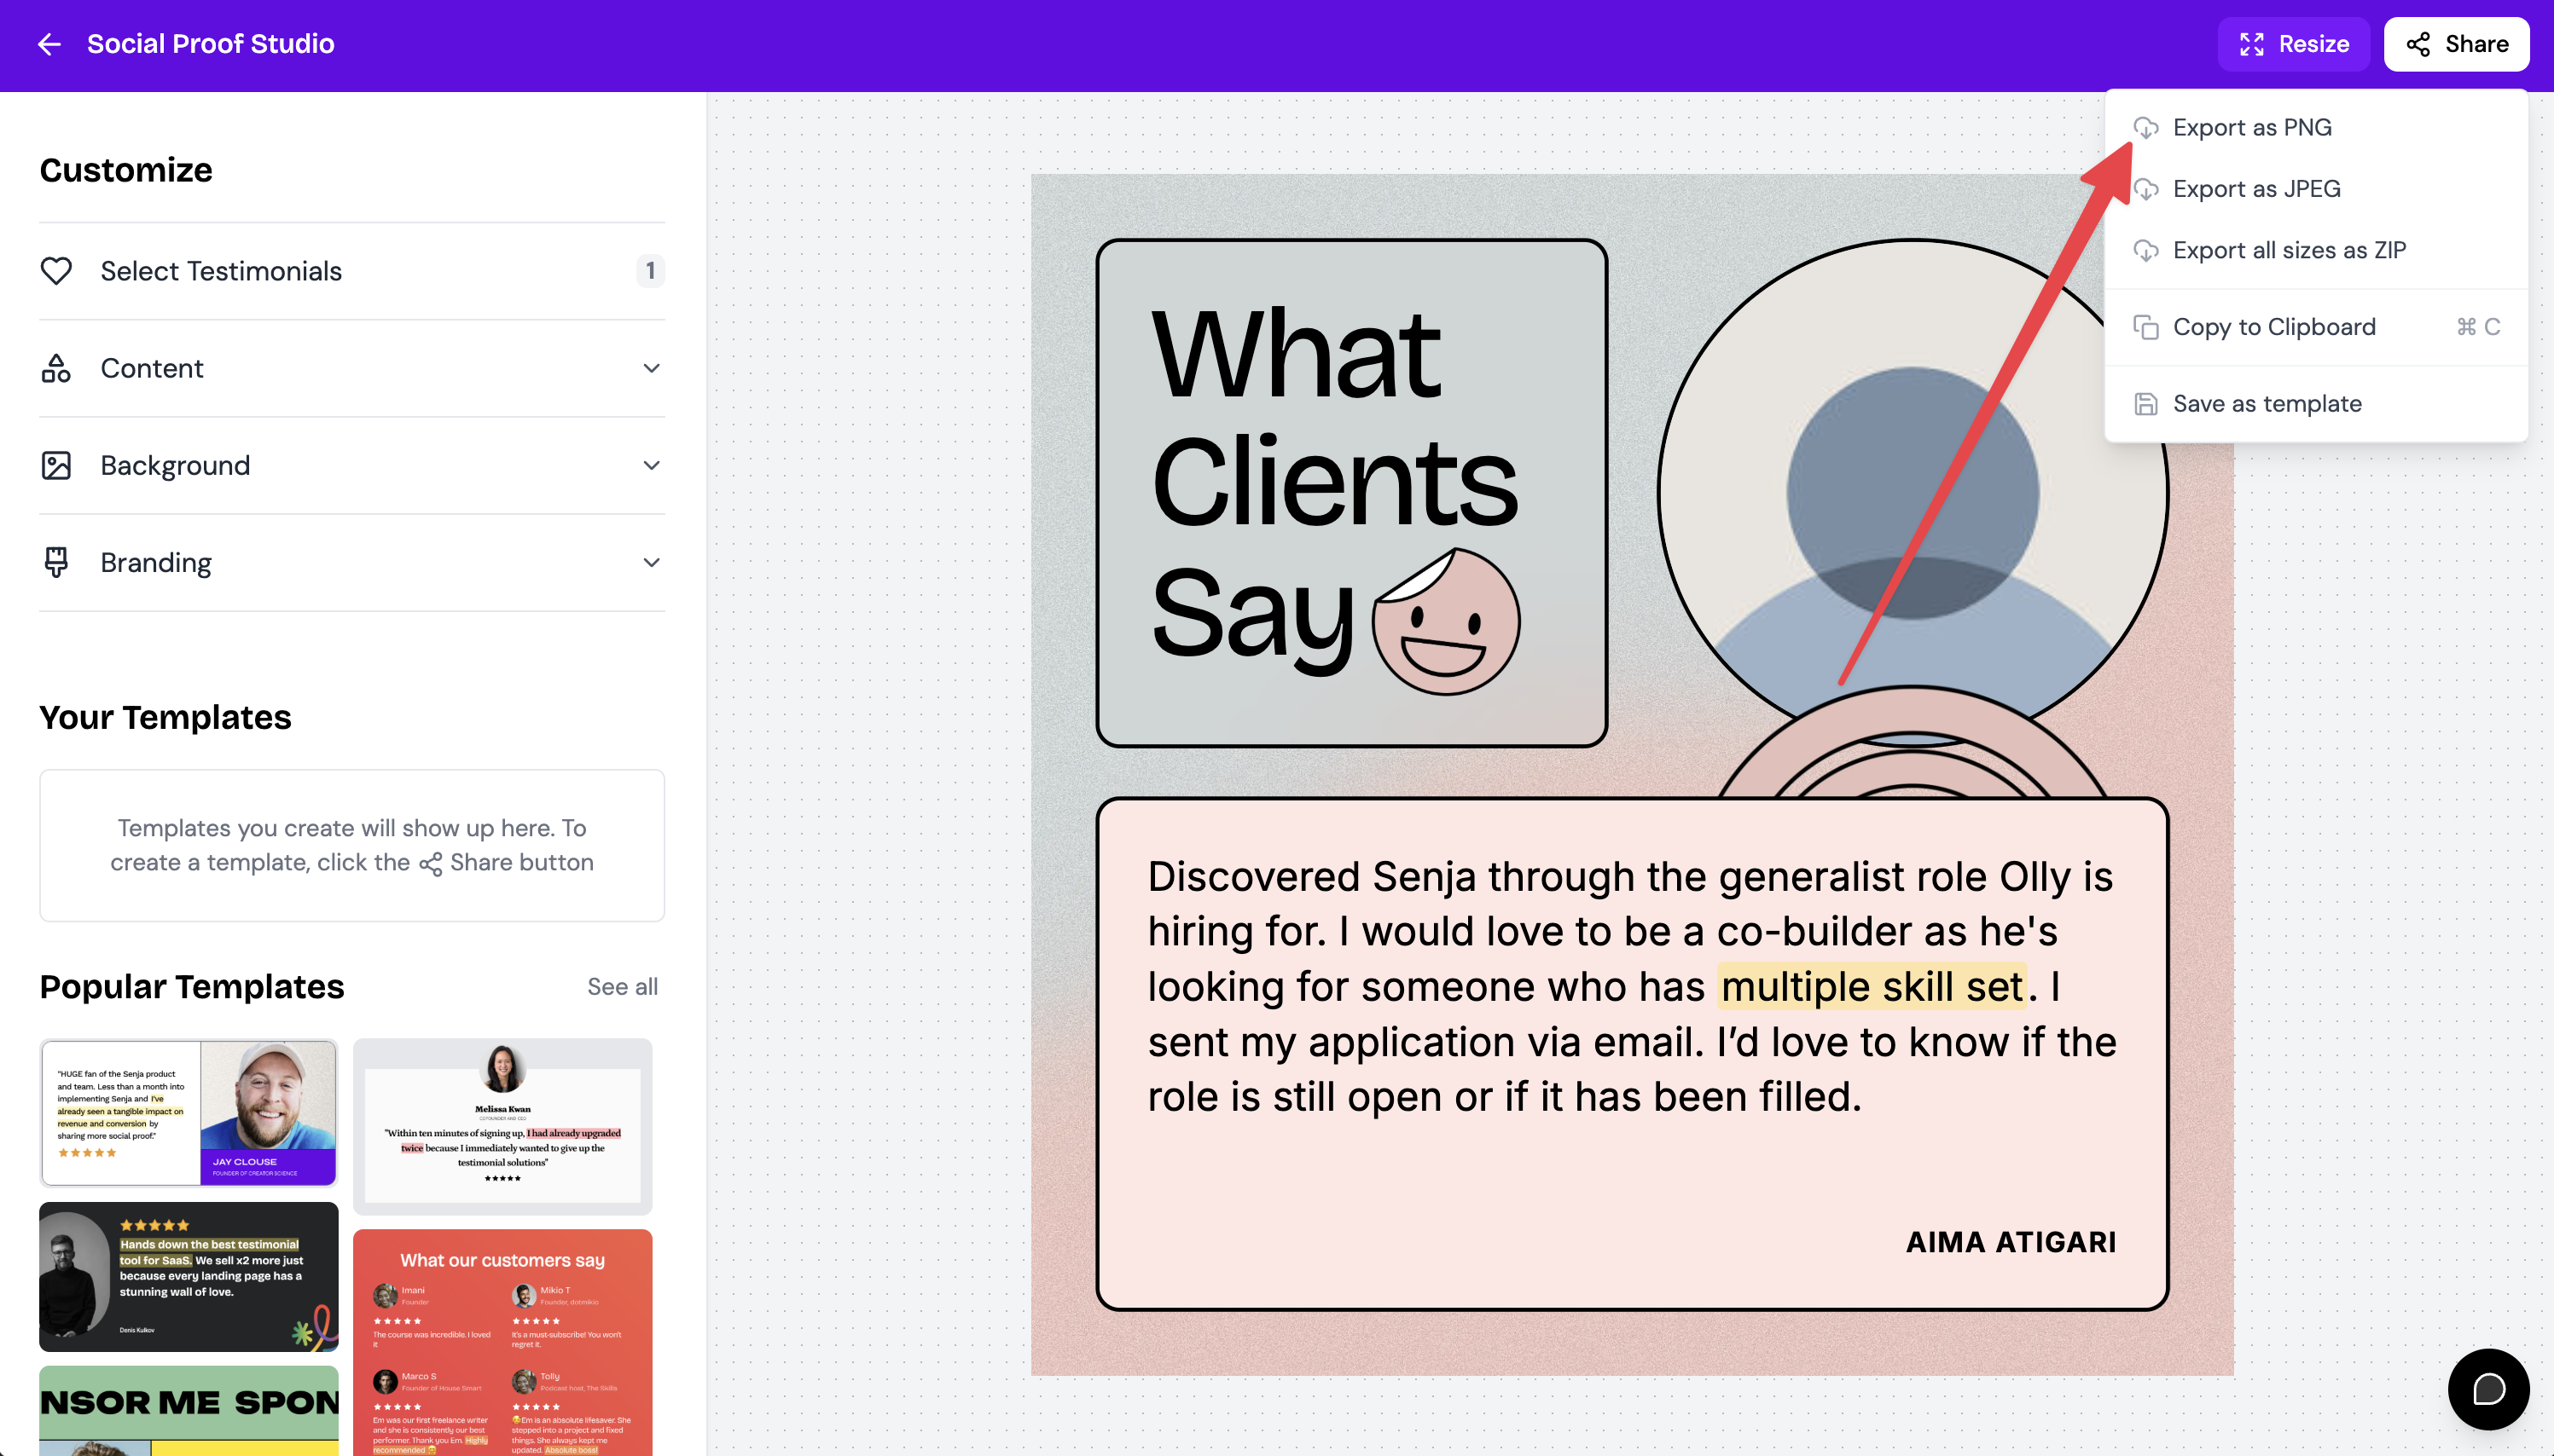Open Select Testimonials section
Viewport: 2554px width, 1456px height.
[352, 271]
